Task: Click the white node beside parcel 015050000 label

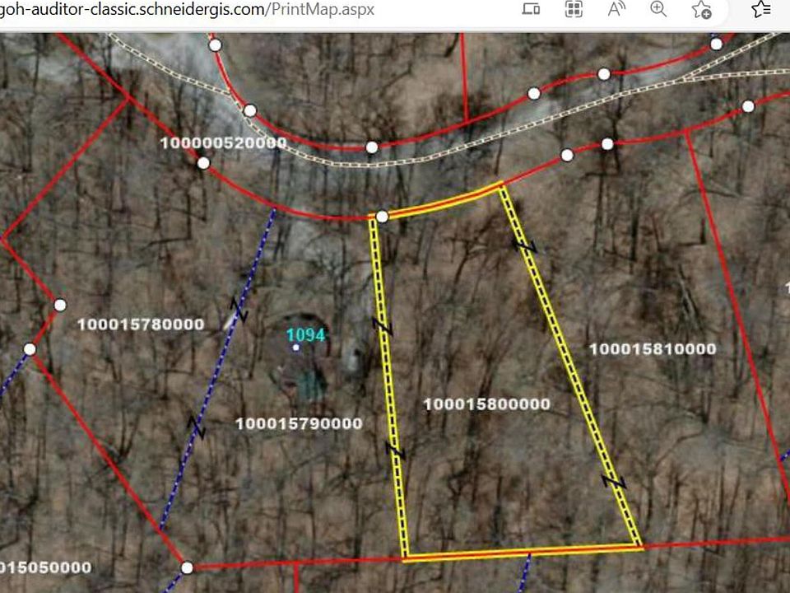Action: (x=187, y=567)
